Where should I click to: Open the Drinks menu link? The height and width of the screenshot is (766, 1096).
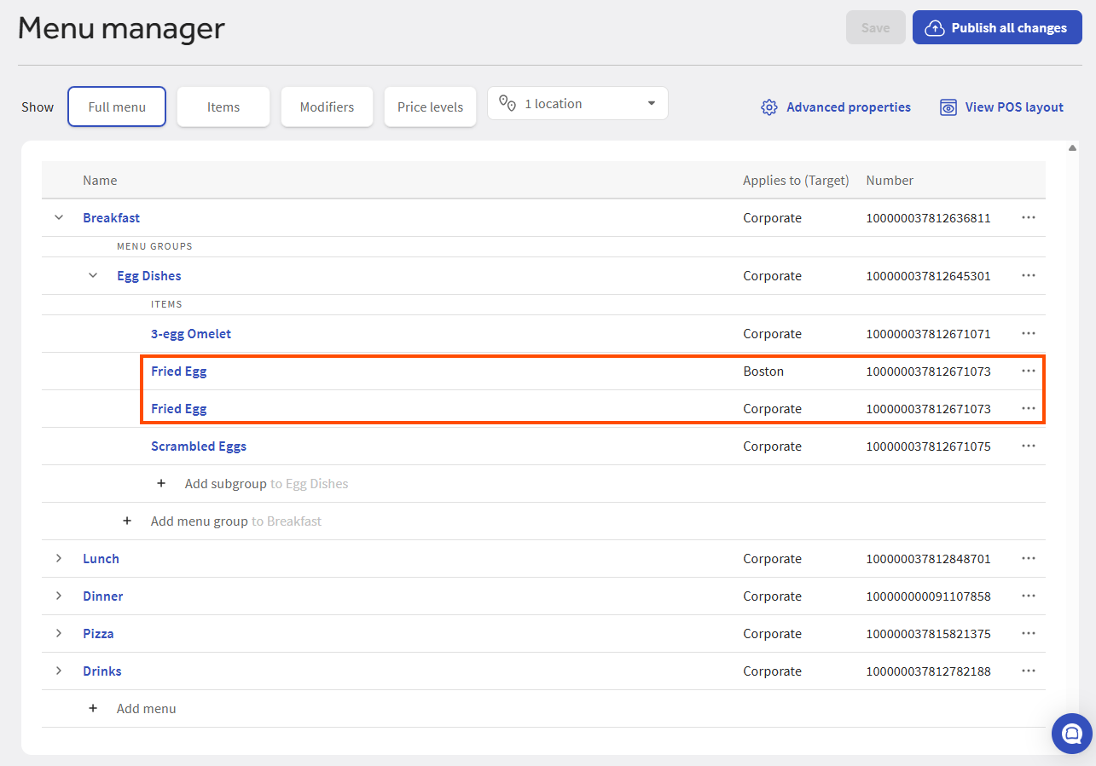tap(102, 671)
